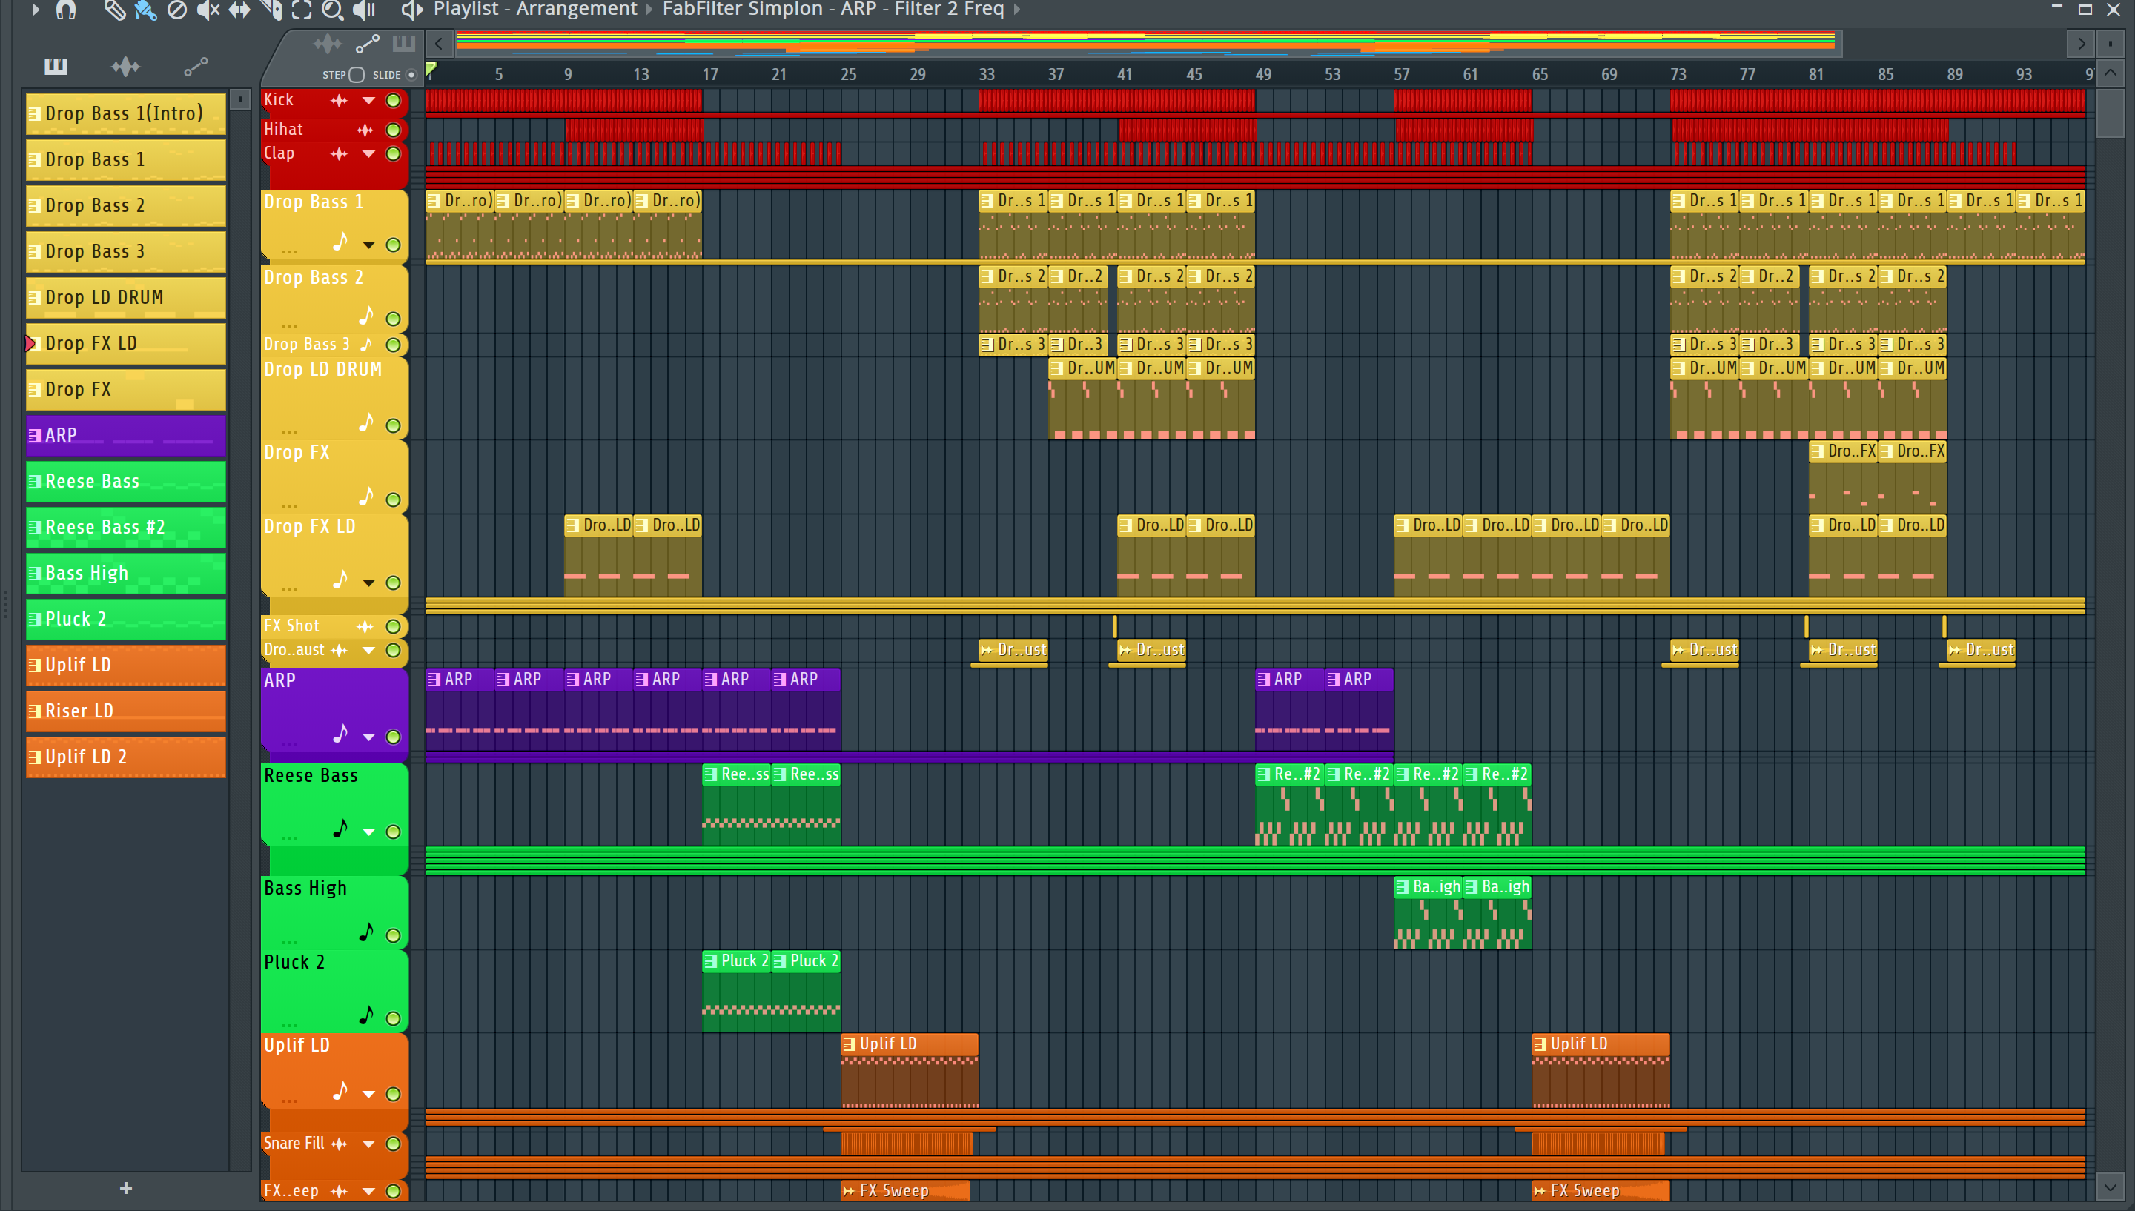
Task: Show audio clips in picker panel
Action: pyautogui.click(x=125, y=66)
